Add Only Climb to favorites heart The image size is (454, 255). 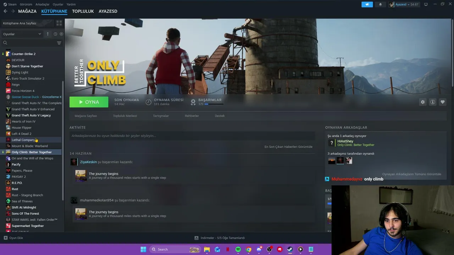(x=443, y=102)
